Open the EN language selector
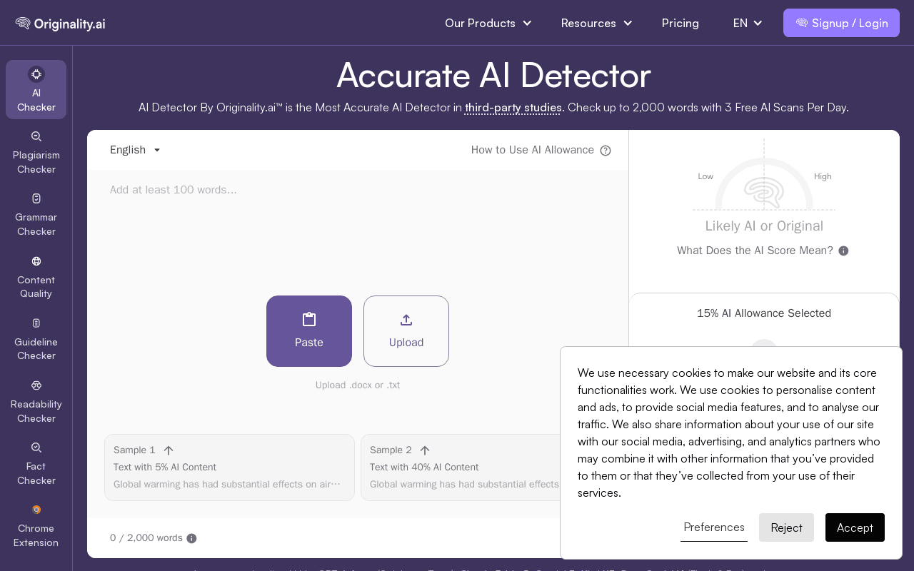The image size is (914, 571). pos(748,23)
